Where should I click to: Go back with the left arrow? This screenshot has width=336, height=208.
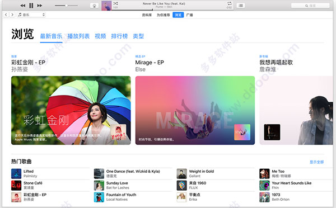(6, 15)
